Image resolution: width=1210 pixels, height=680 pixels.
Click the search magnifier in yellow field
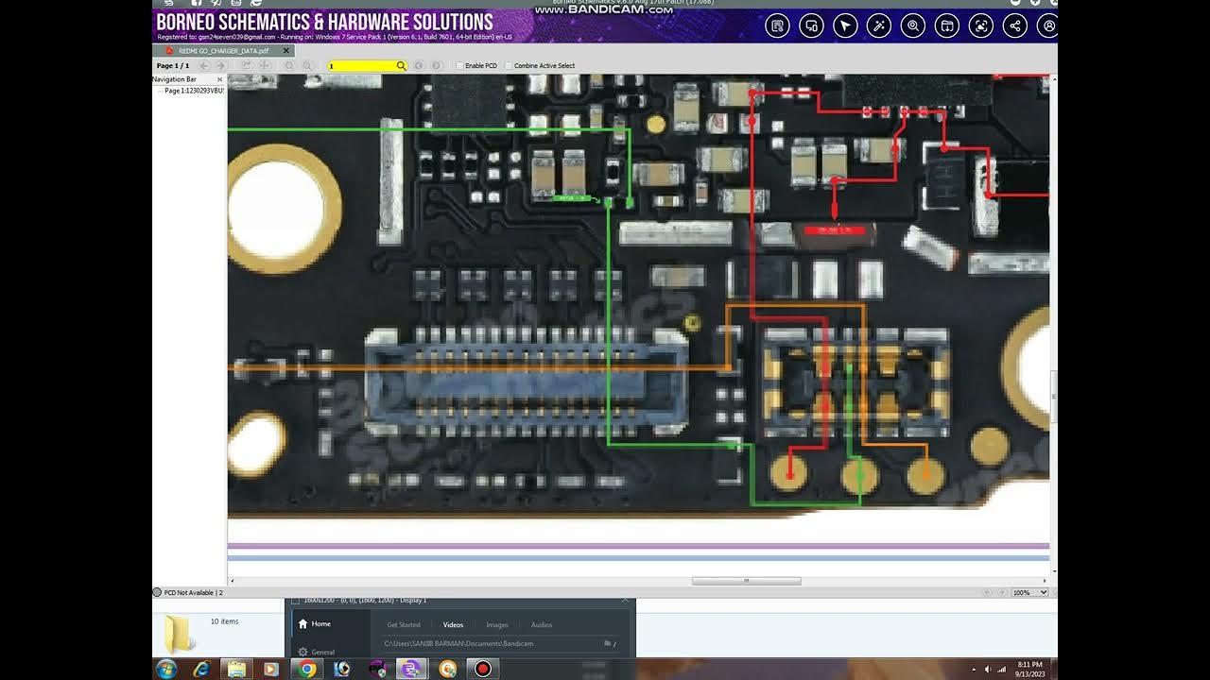[401, 66]
